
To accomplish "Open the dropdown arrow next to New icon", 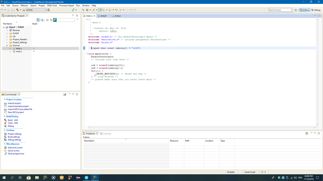I will (5, 10).
